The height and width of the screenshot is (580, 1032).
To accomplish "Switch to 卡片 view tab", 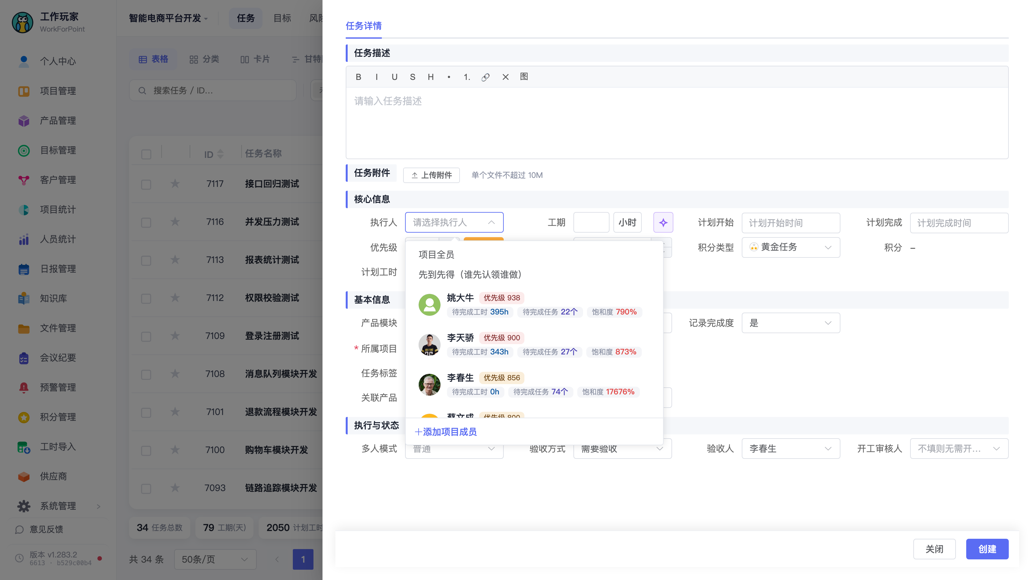I will click(x=255, y=59).
